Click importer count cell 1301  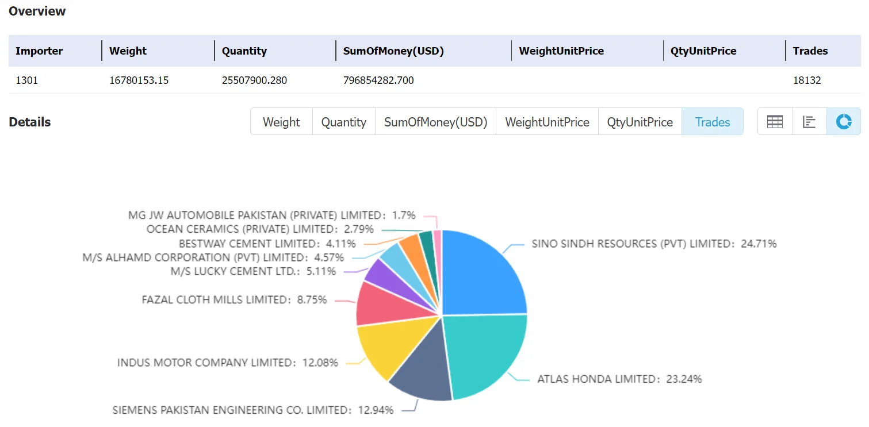(26, 80)
